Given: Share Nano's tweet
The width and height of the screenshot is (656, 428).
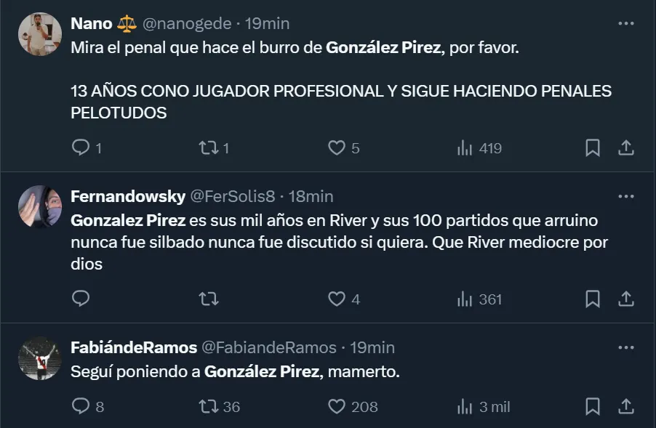Looking at the screenshot, I should (625, 148).
